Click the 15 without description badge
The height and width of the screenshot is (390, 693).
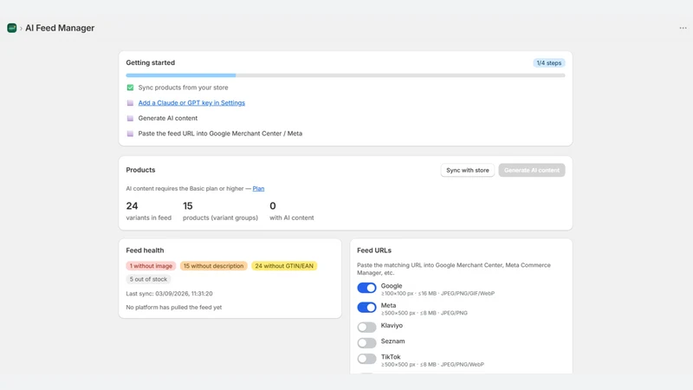(x=213, y=266)
